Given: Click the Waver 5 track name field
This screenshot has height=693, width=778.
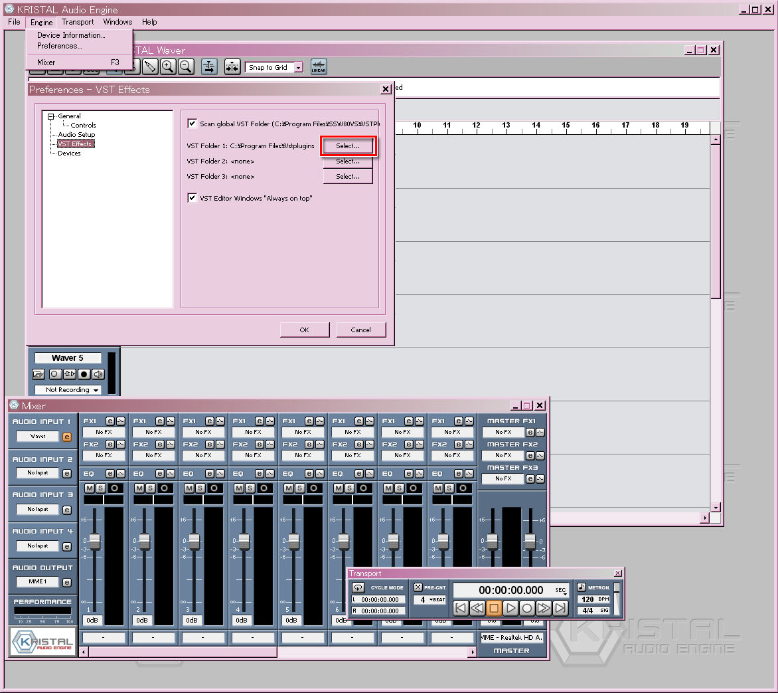Looking at the screenshot, I should click(68, 358).
